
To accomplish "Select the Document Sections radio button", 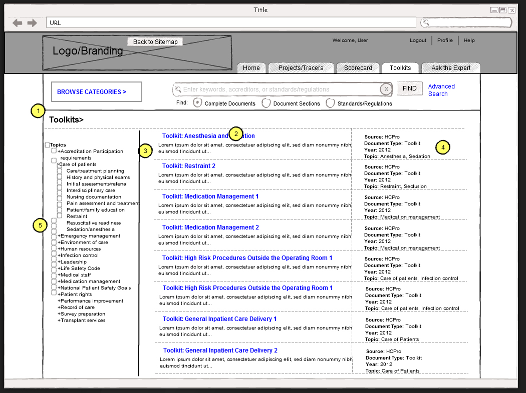I will click(266, 103).
